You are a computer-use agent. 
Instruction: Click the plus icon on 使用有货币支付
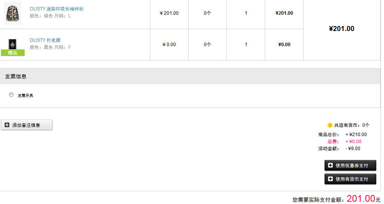pos(330,179)
